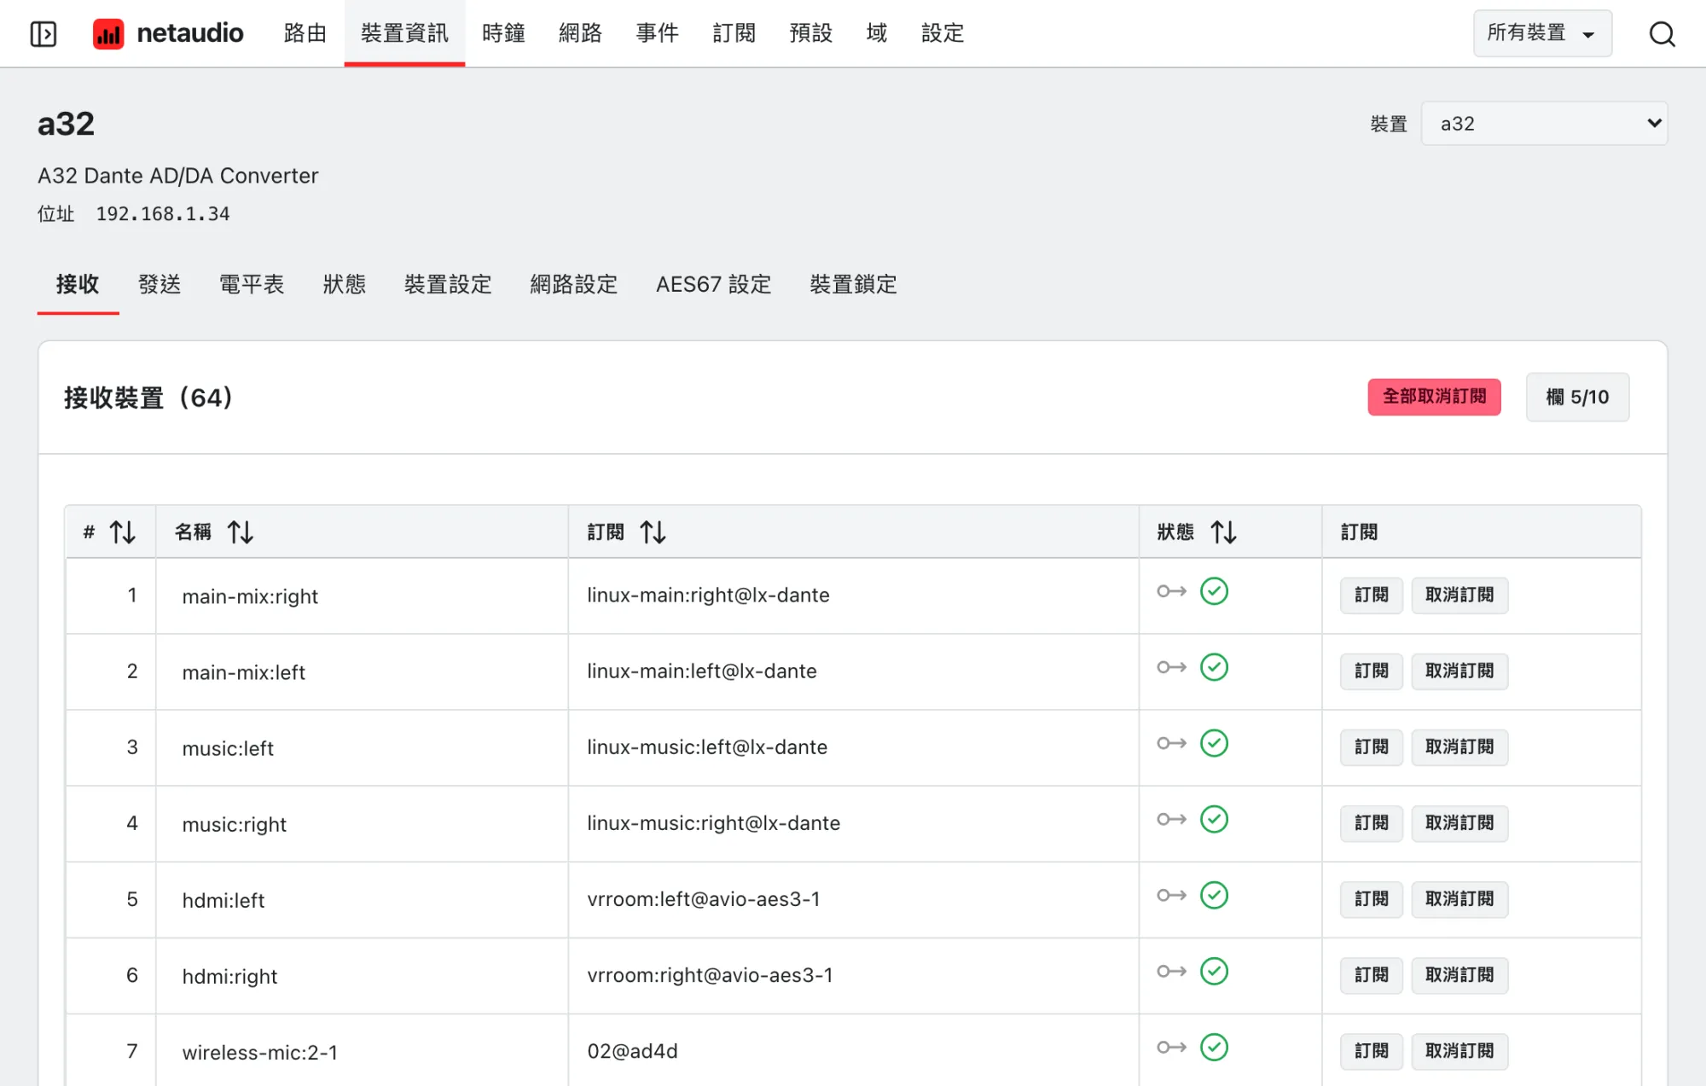Click green check status for main-mix:left
This screenshot has height=1086, width=1706.
(1214, 667)
